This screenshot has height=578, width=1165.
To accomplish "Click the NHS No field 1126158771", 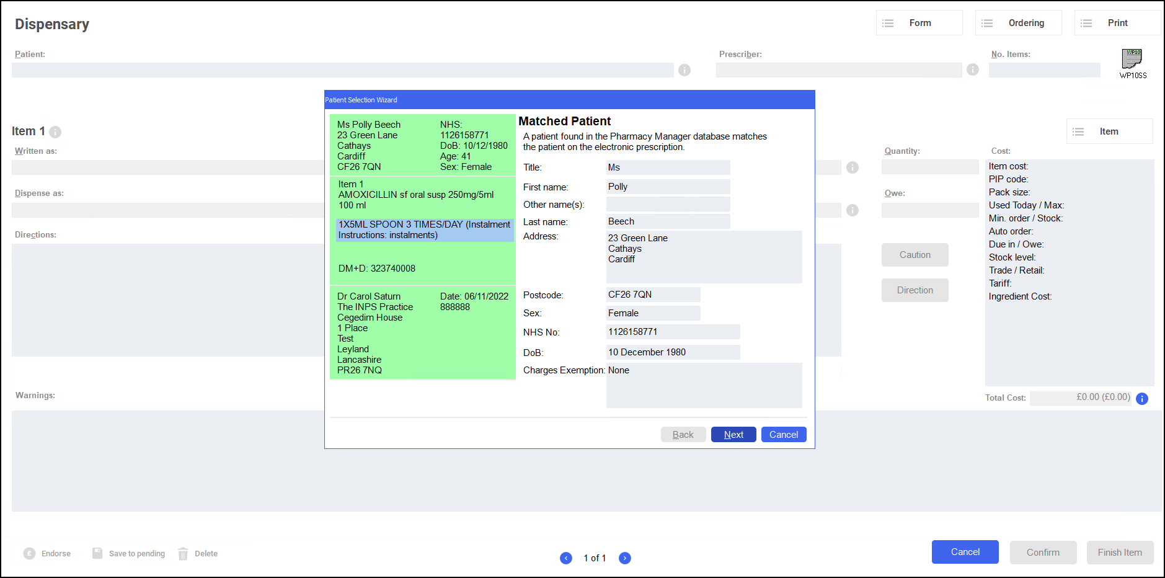I will [673, 332].
